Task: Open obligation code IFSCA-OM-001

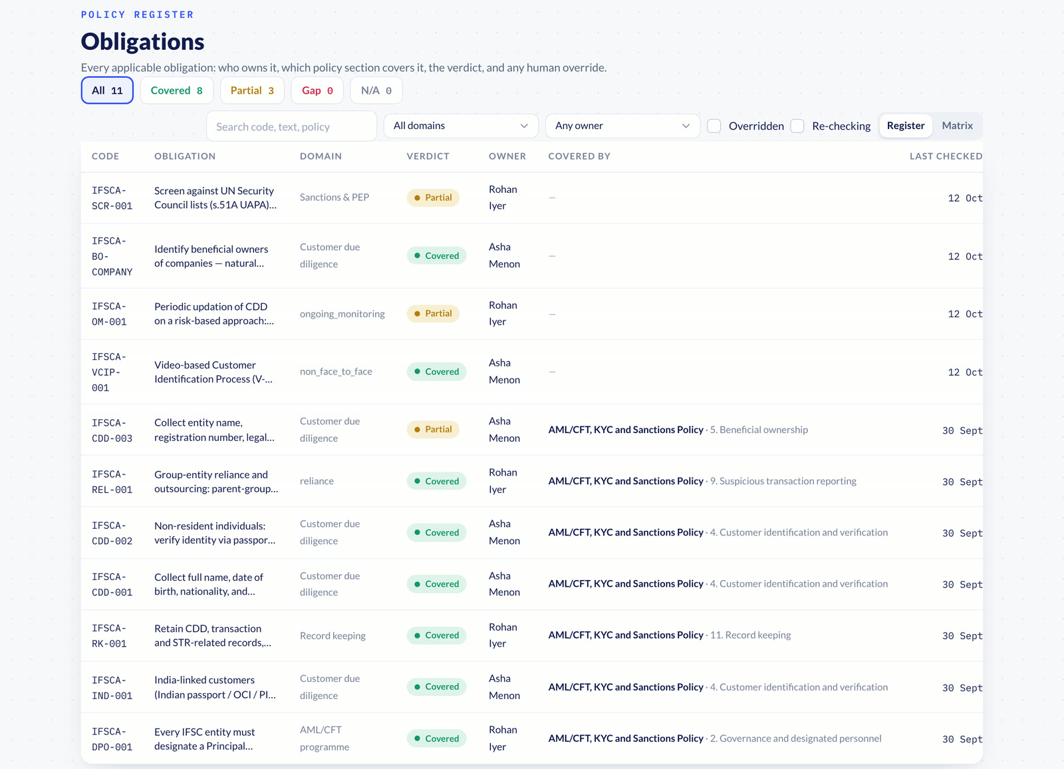Action: [x=109, y=314]
